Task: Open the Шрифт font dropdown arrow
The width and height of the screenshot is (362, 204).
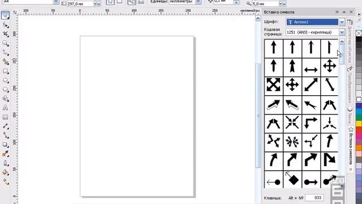Action: point(342,22)
